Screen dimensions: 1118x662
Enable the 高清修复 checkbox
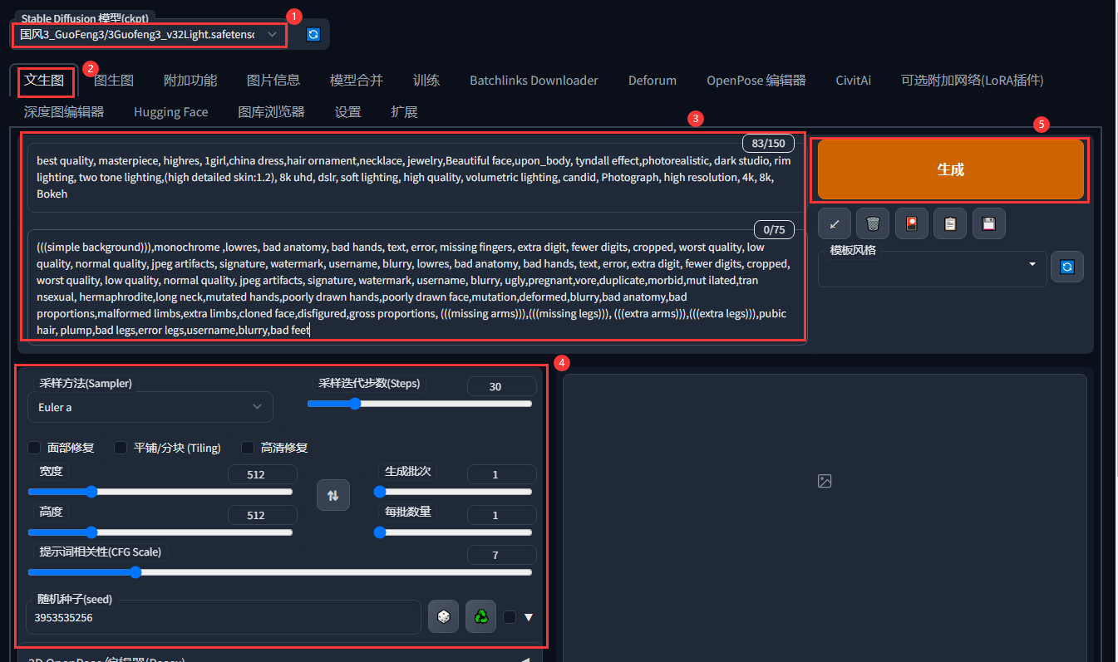(x=248, y=448)
